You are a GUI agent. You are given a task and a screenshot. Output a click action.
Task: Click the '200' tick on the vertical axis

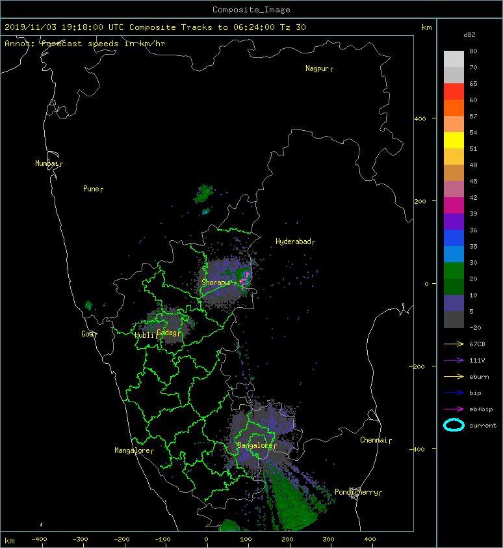[420, 201]
